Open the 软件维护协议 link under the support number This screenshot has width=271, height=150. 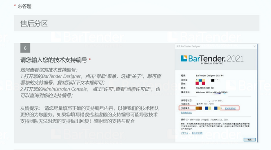pos(186,112)
